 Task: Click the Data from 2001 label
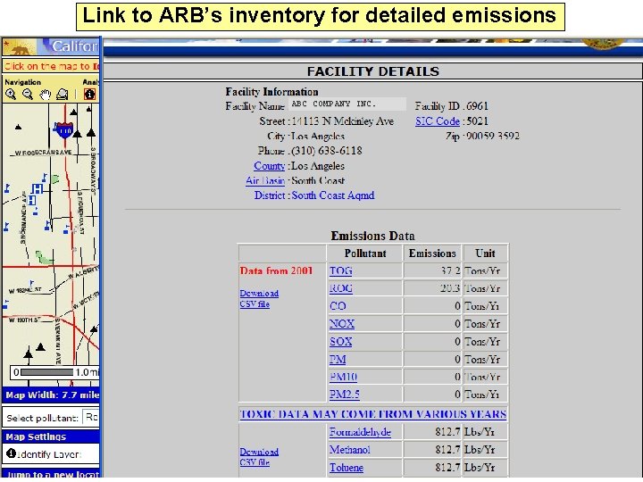[x=276, y=271]
